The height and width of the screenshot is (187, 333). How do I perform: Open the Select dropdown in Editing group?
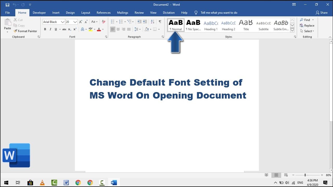point(307,31)
